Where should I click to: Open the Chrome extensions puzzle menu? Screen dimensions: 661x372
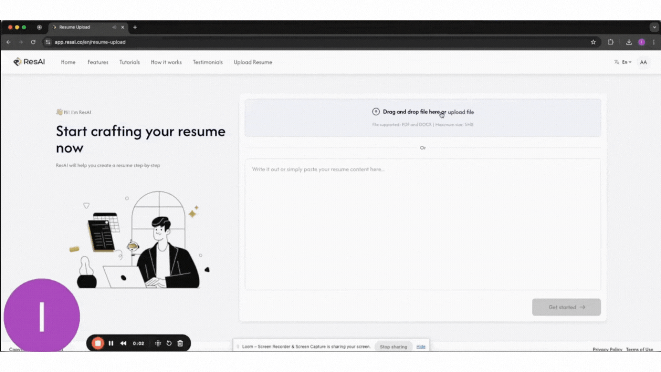610,42
